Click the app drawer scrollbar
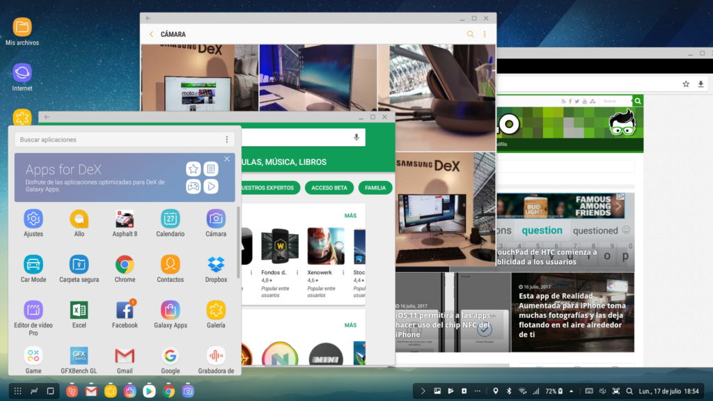 point(238,242)
